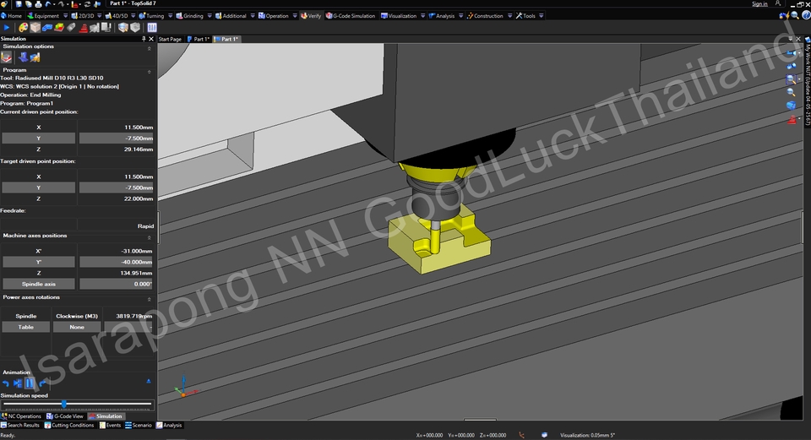
Task: Click the Spindle axis button
Action: point(39,284)
